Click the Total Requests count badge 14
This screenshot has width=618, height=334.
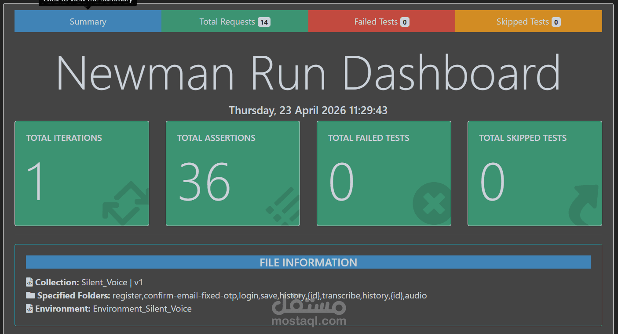(x=264, y=22)
